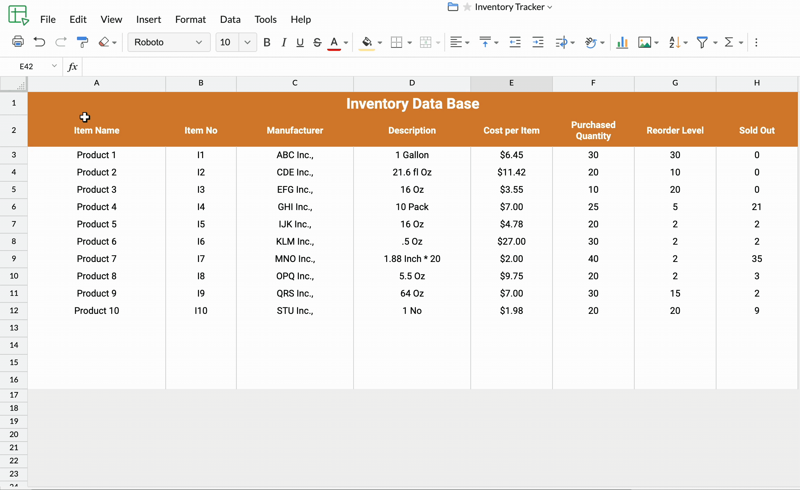
Task: Select column E header
Action: tap(511, 83)
